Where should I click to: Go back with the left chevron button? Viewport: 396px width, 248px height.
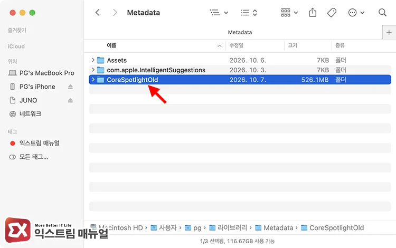pos(98,12)
